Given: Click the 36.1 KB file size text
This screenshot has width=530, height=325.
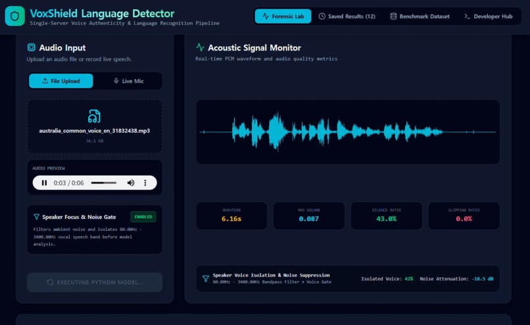Looking at the screenshot, I should coord(94,141).
